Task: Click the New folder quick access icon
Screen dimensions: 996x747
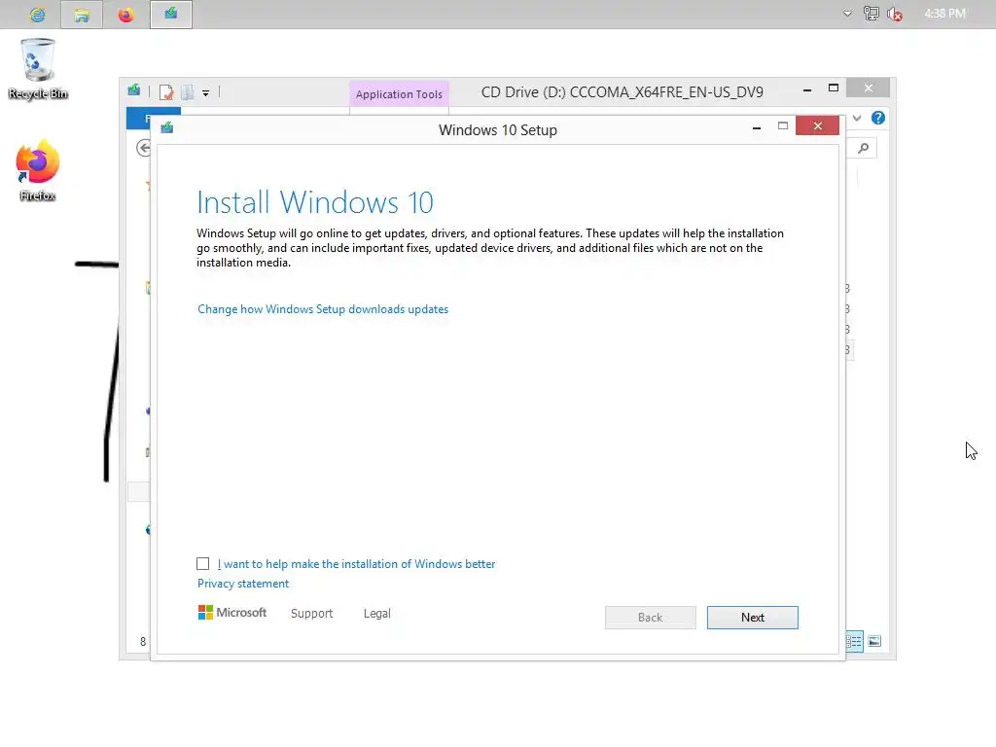Action: [x=188, y=92]
